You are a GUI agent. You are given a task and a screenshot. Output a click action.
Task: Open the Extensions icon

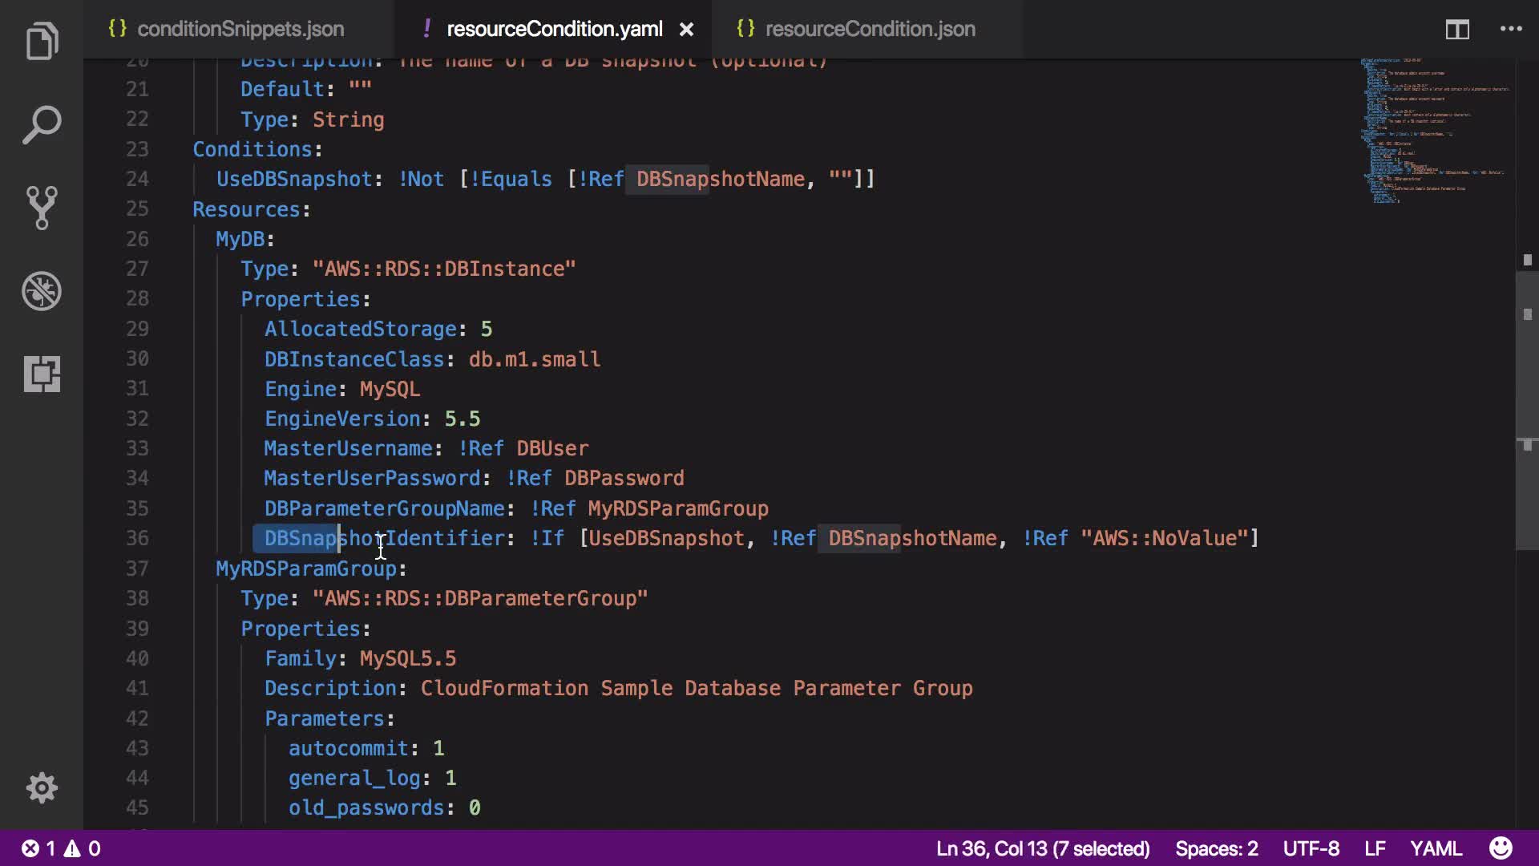pos(42,374)
